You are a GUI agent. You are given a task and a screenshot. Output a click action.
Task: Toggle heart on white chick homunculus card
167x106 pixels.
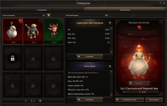(20, 21)
